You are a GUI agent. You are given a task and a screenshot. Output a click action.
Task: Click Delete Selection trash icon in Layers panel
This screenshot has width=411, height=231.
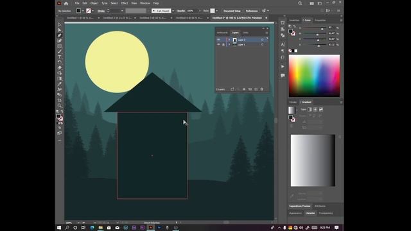(x=261, y=89)
